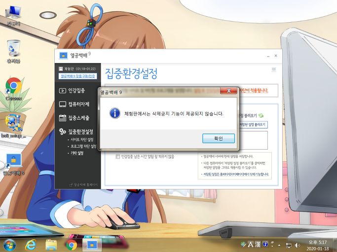Click the 집중스케줄 calendar icon
Viewport: 337px width, 252px height.
click(63, 118)
